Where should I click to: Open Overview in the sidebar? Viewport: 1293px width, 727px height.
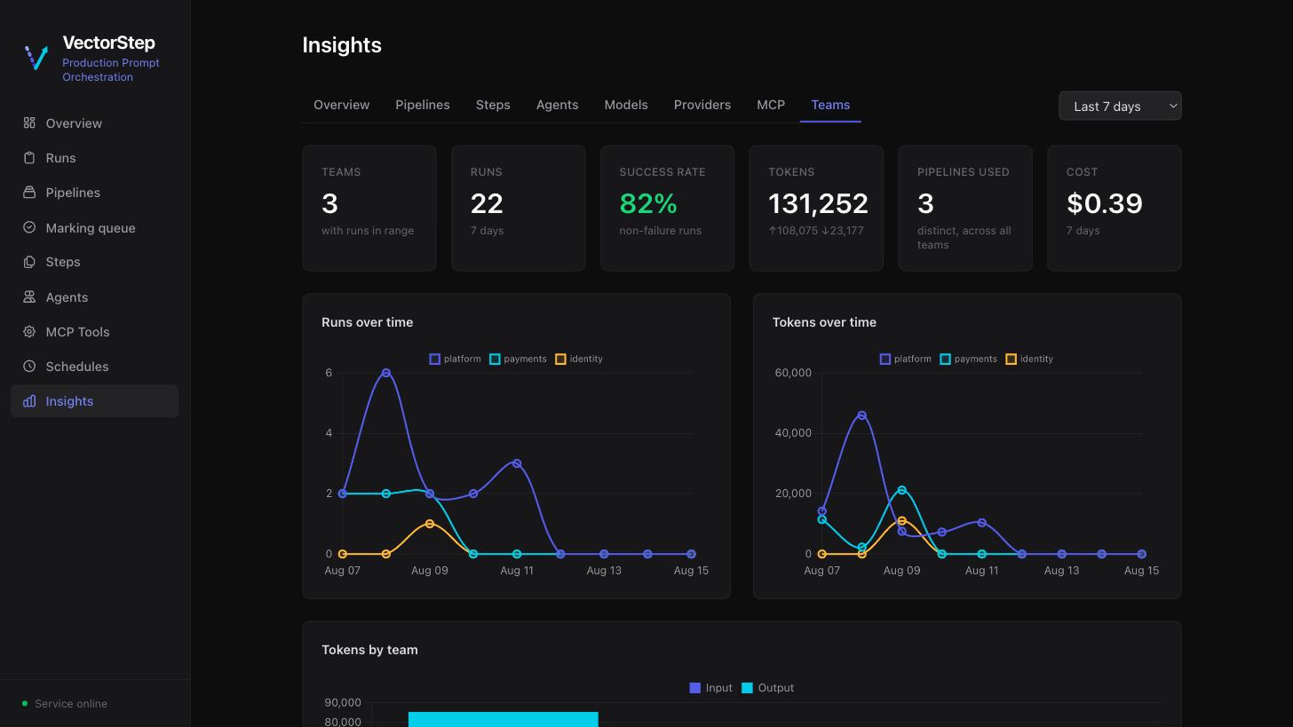point(94,122)
